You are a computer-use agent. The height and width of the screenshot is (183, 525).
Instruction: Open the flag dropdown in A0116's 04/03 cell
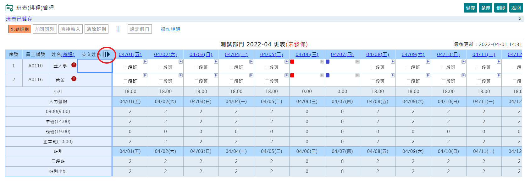pos(216,76)
